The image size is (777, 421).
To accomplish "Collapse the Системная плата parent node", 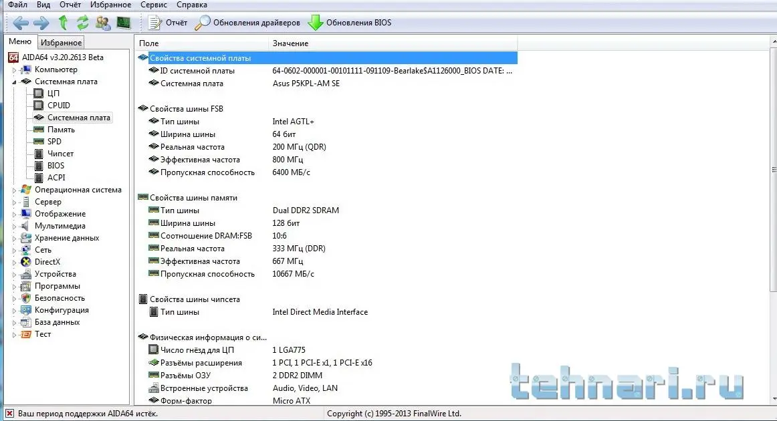I will 14,82.
